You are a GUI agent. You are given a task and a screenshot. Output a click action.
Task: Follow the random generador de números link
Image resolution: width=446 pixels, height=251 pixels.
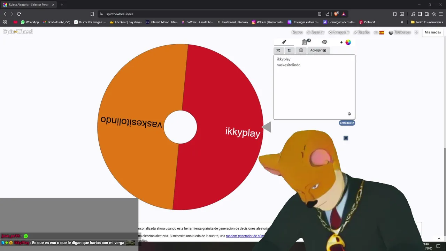click(245, 236)
